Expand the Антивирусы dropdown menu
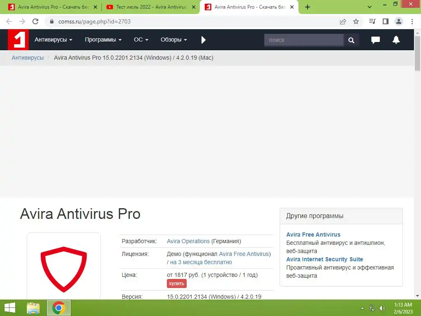Image resolution: width=421 pixels, height=316 pixels. 53,40
